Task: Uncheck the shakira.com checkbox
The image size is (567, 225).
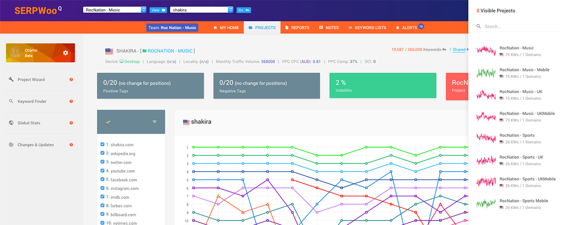Action: [102, 145]
